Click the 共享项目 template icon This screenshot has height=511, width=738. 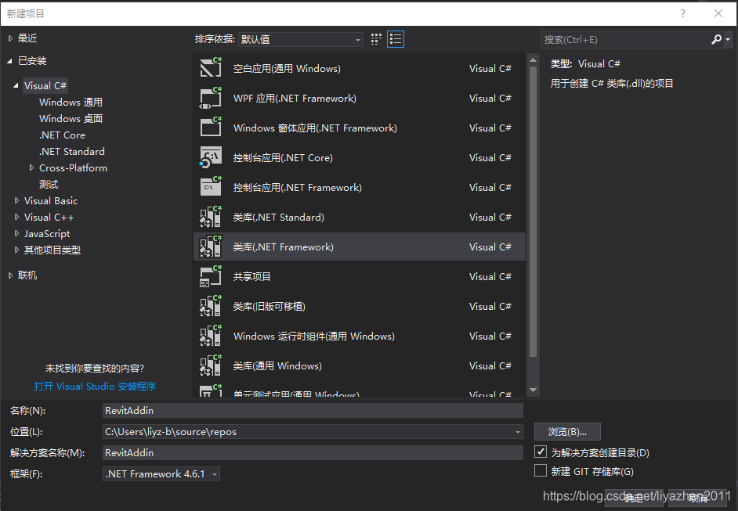tap(211, 276)
